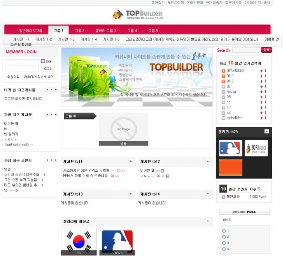Screen dimensions: 284x256
Task: Show previous item in 가장 최근 게시물
Action: click(47, 114)
